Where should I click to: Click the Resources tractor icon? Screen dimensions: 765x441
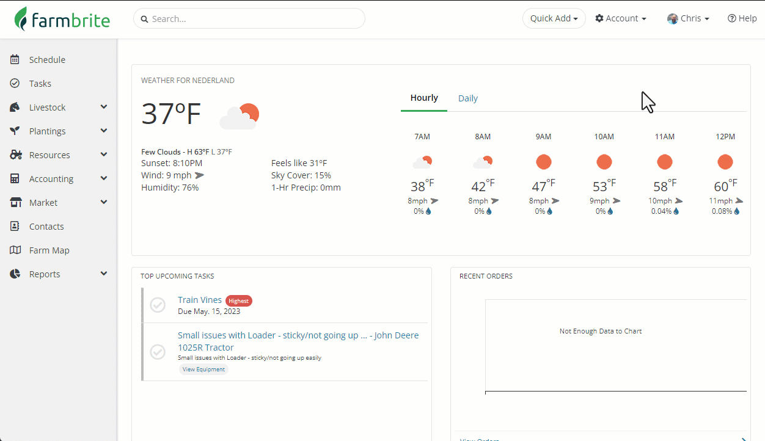(x=16, y=155)
